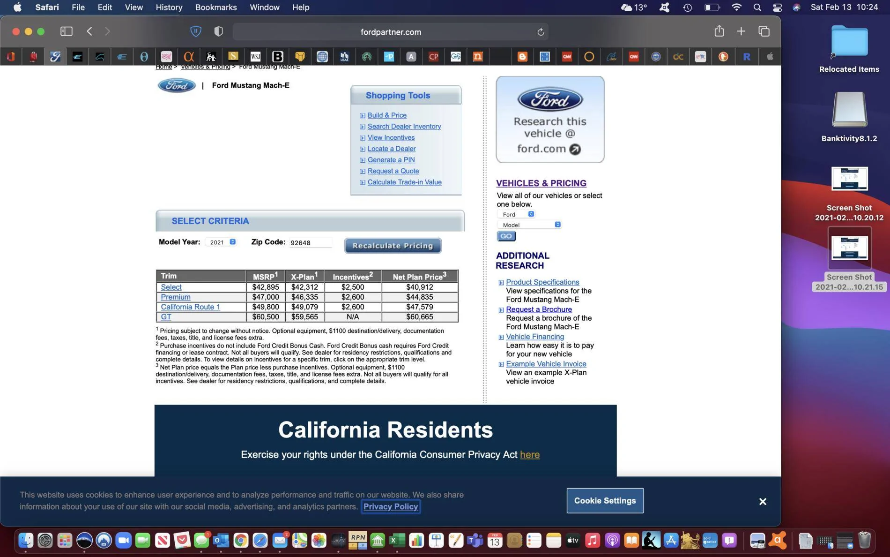This screenshot has height=557, width=890.
Task: Open the Office favorites tab
Action: (11, 57)
